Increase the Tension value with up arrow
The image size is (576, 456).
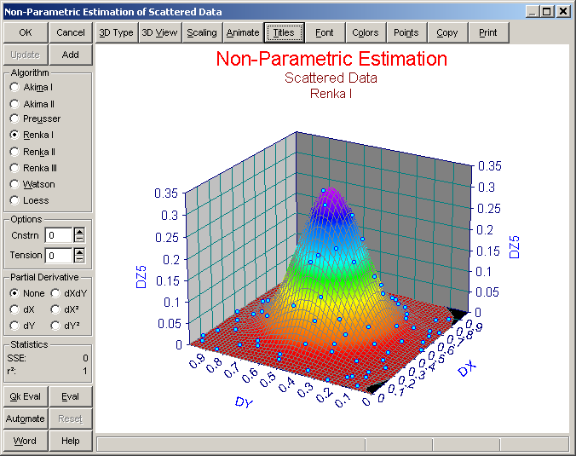[79, 252]
